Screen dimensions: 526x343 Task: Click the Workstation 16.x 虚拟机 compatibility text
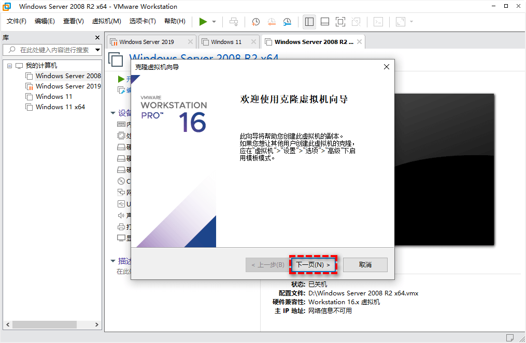tap(344, 302)
